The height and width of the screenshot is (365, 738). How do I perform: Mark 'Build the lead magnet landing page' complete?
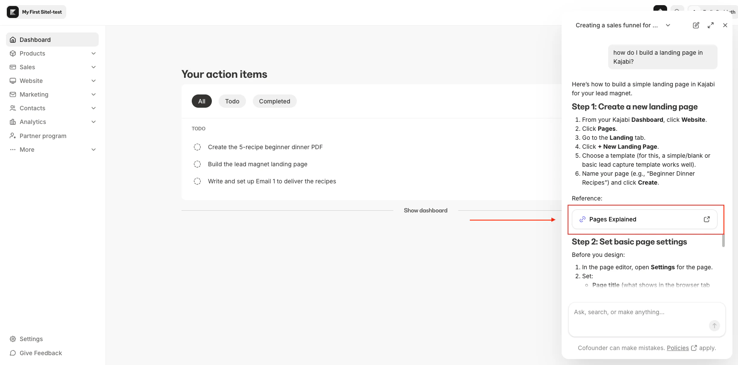197,164
